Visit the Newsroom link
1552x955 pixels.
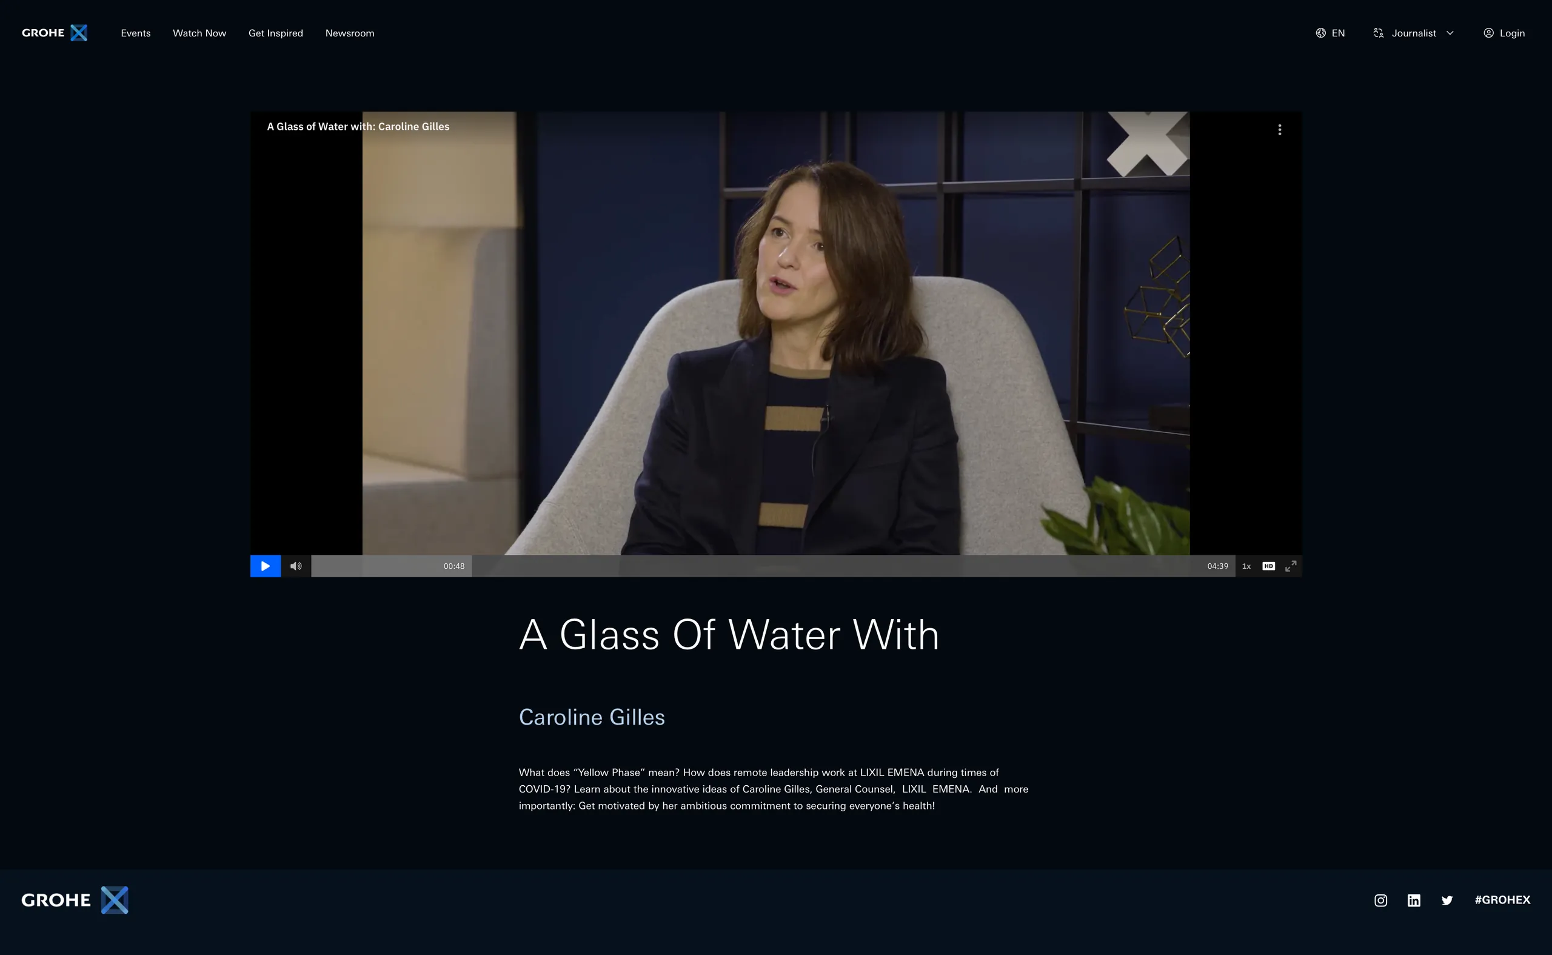[x=350, y=33]
